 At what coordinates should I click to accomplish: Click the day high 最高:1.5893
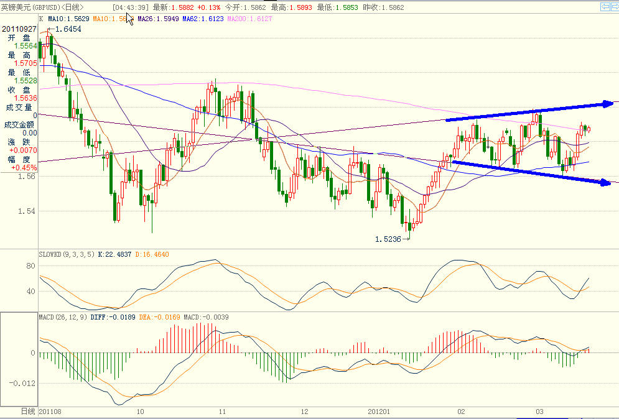click(x=292, y=7)
